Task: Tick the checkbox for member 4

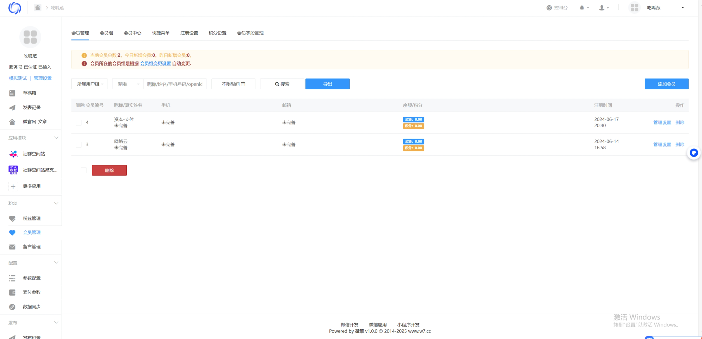Action: click(79, 122)
